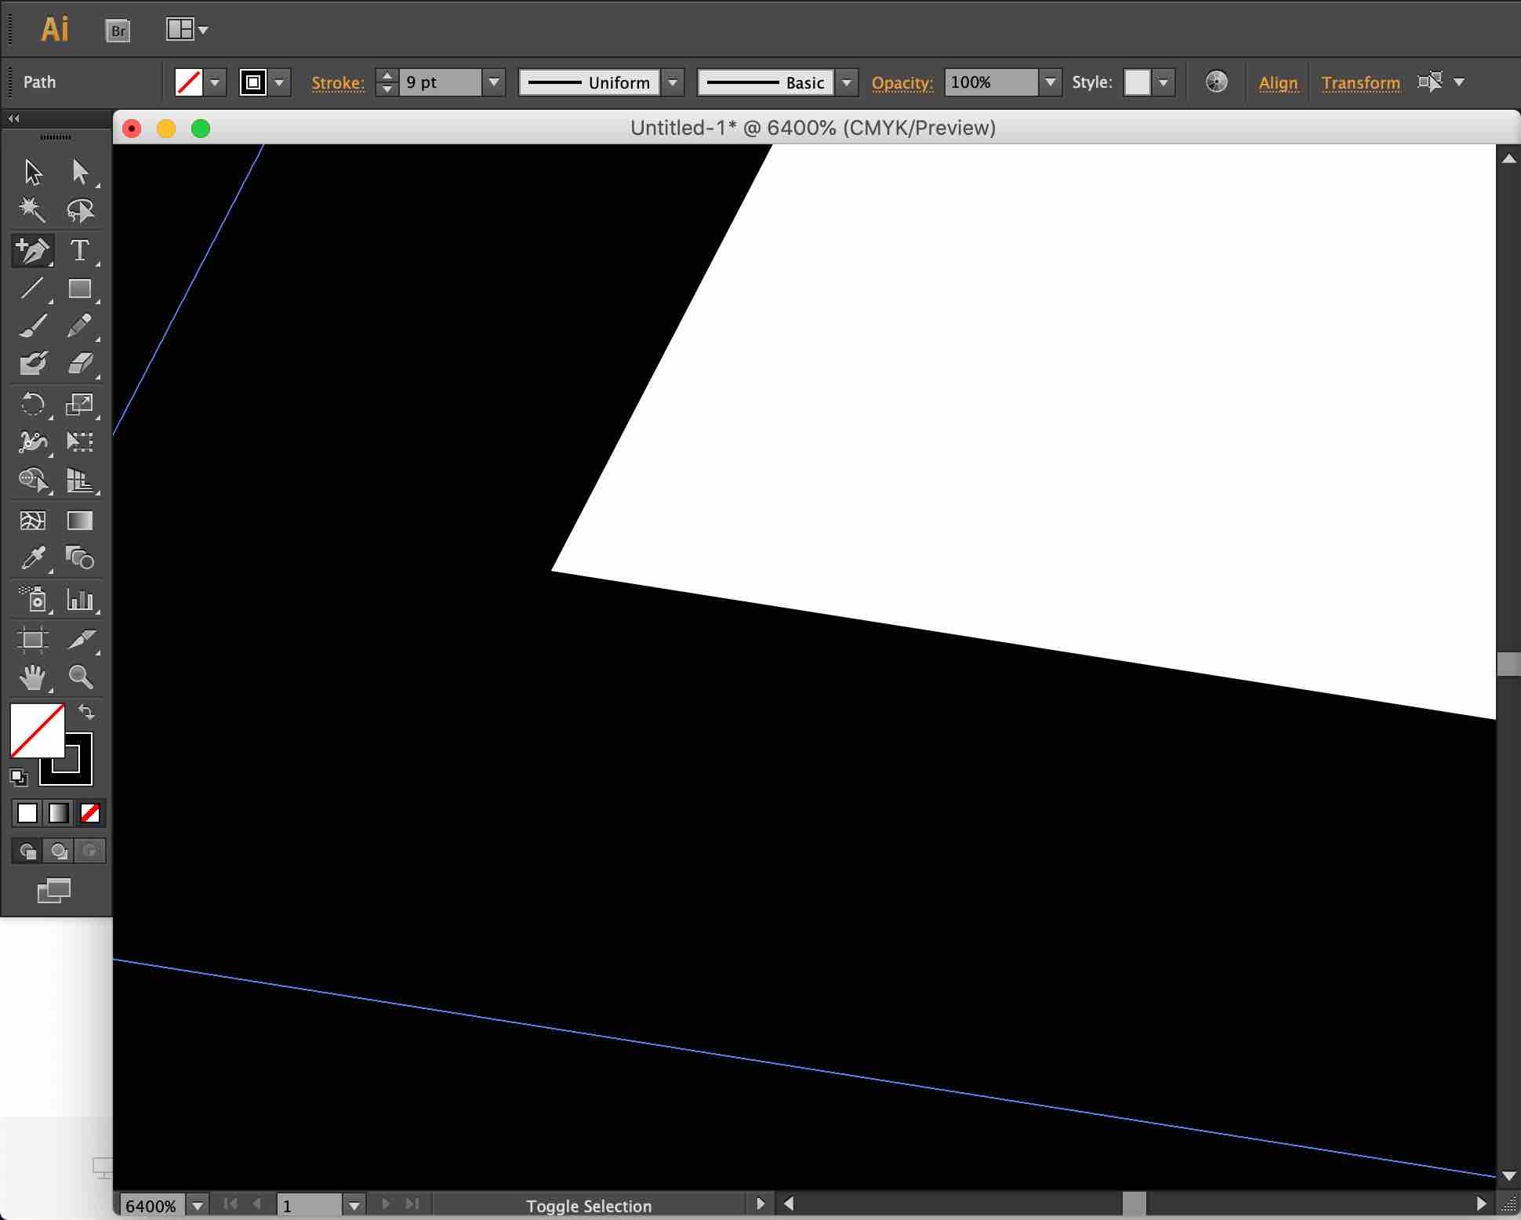The image size is (1521, 1220).
Task: Activate the Zoom tool
Action: pos(80,677)
